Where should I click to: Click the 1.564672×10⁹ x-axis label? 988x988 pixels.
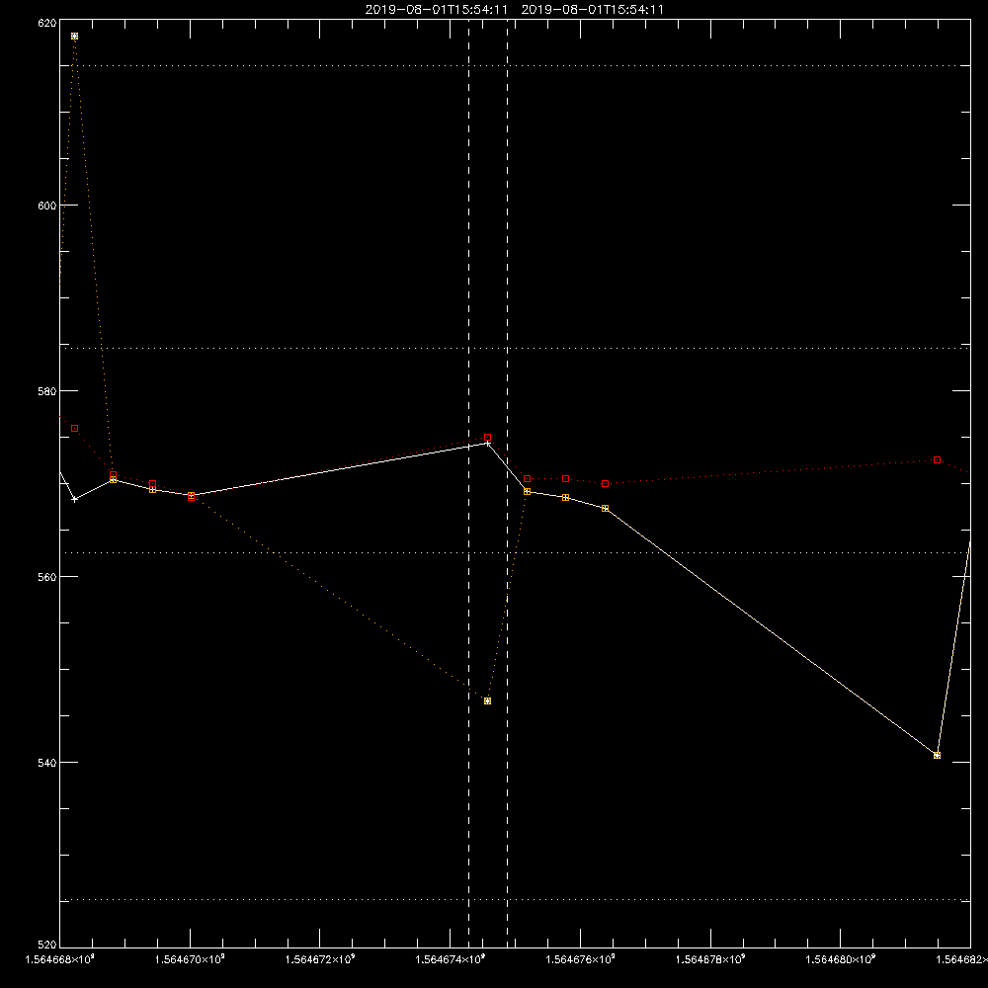coord(320,959)
